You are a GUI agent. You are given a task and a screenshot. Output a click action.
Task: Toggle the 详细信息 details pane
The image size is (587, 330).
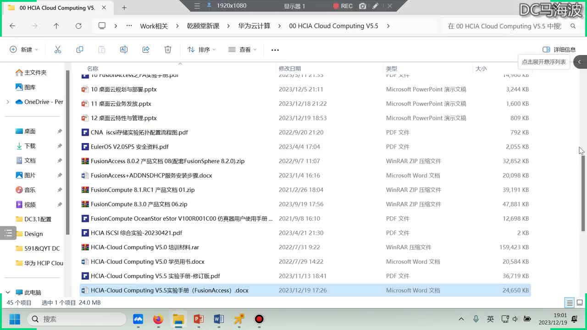[x=559, y=49]
